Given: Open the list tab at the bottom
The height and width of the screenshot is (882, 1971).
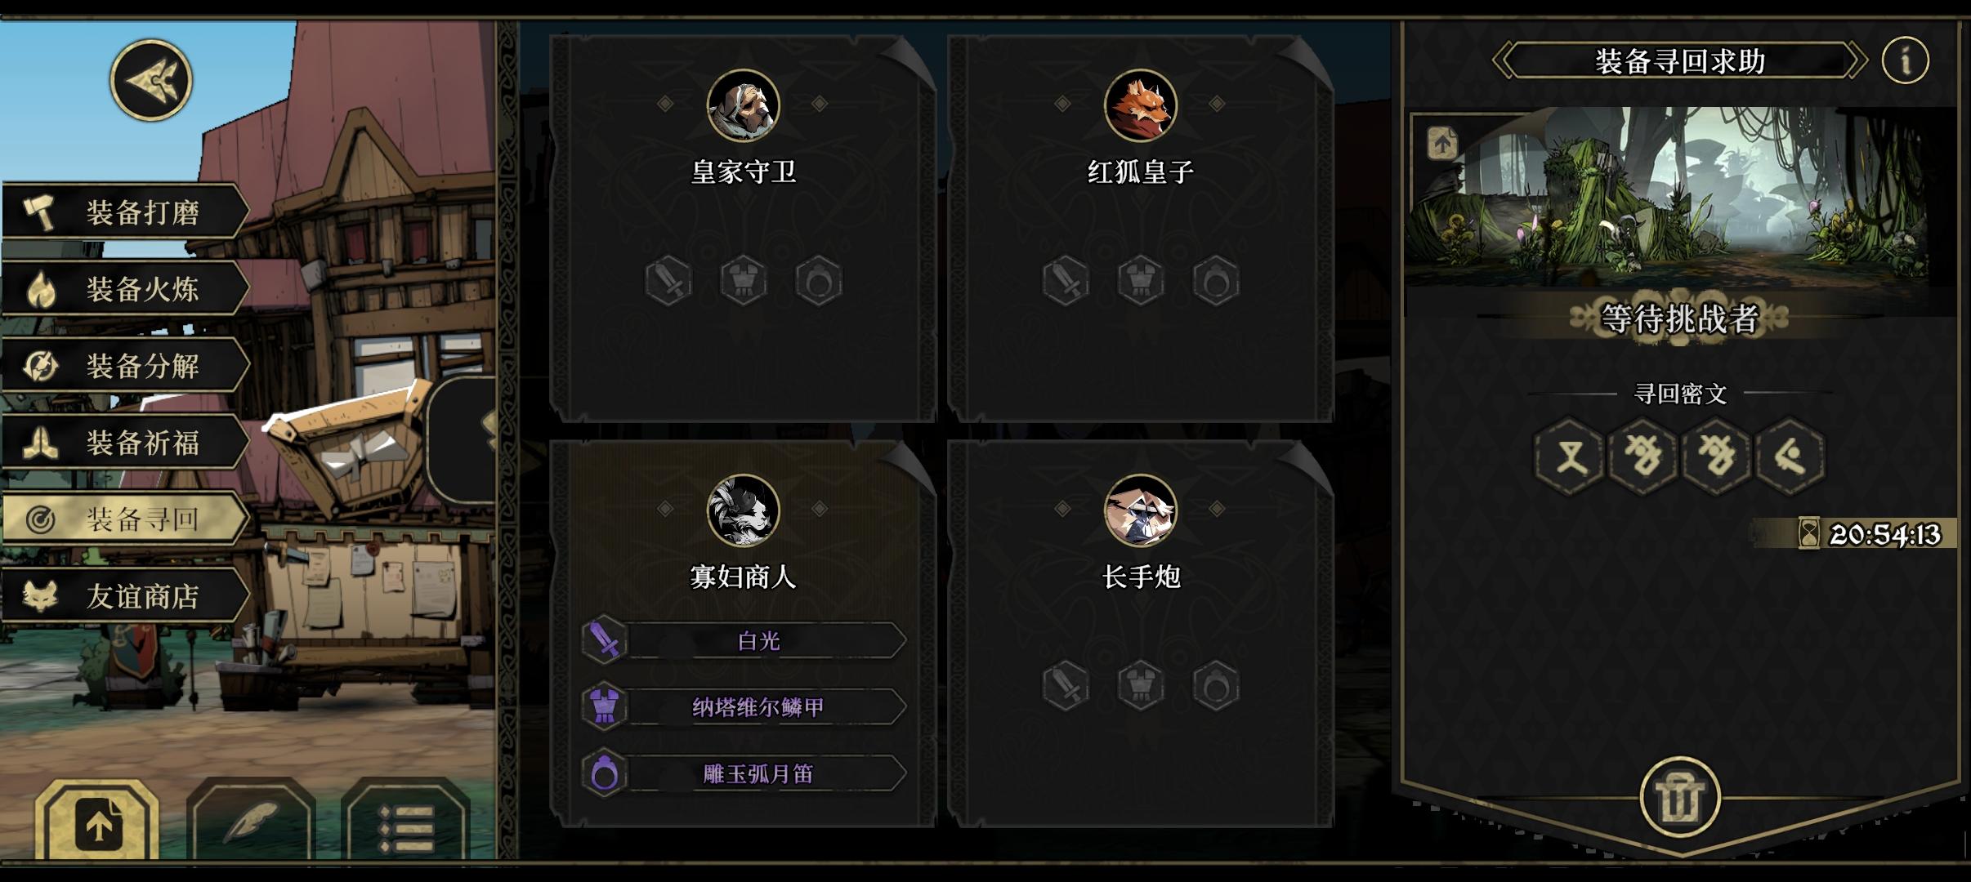Looking at the screenshot, I should point(406,825).
